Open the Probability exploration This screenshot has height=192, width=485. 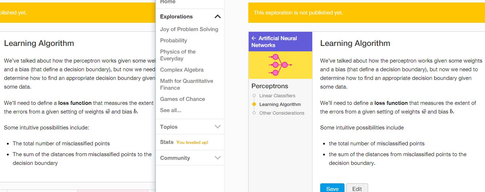pyautogui.click(x=174, y=40)
